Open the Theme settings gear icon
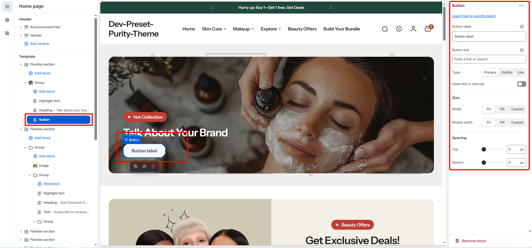 click(x=7, y=20)
